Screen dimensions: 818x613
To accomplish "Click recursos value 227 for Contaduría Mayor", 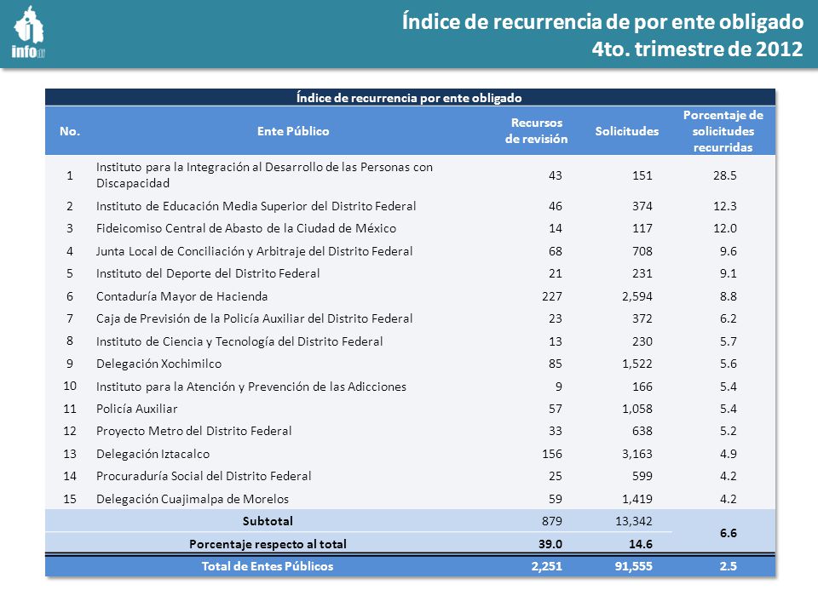I will [552, 296].
